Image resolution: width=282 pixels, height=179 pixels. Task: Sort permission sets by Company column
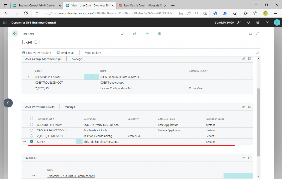coord(134,119)
